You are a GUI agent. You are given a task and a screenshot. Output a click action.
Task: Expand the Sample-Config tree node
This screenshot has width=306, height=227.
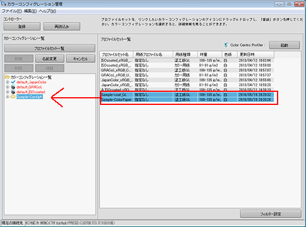8,97
